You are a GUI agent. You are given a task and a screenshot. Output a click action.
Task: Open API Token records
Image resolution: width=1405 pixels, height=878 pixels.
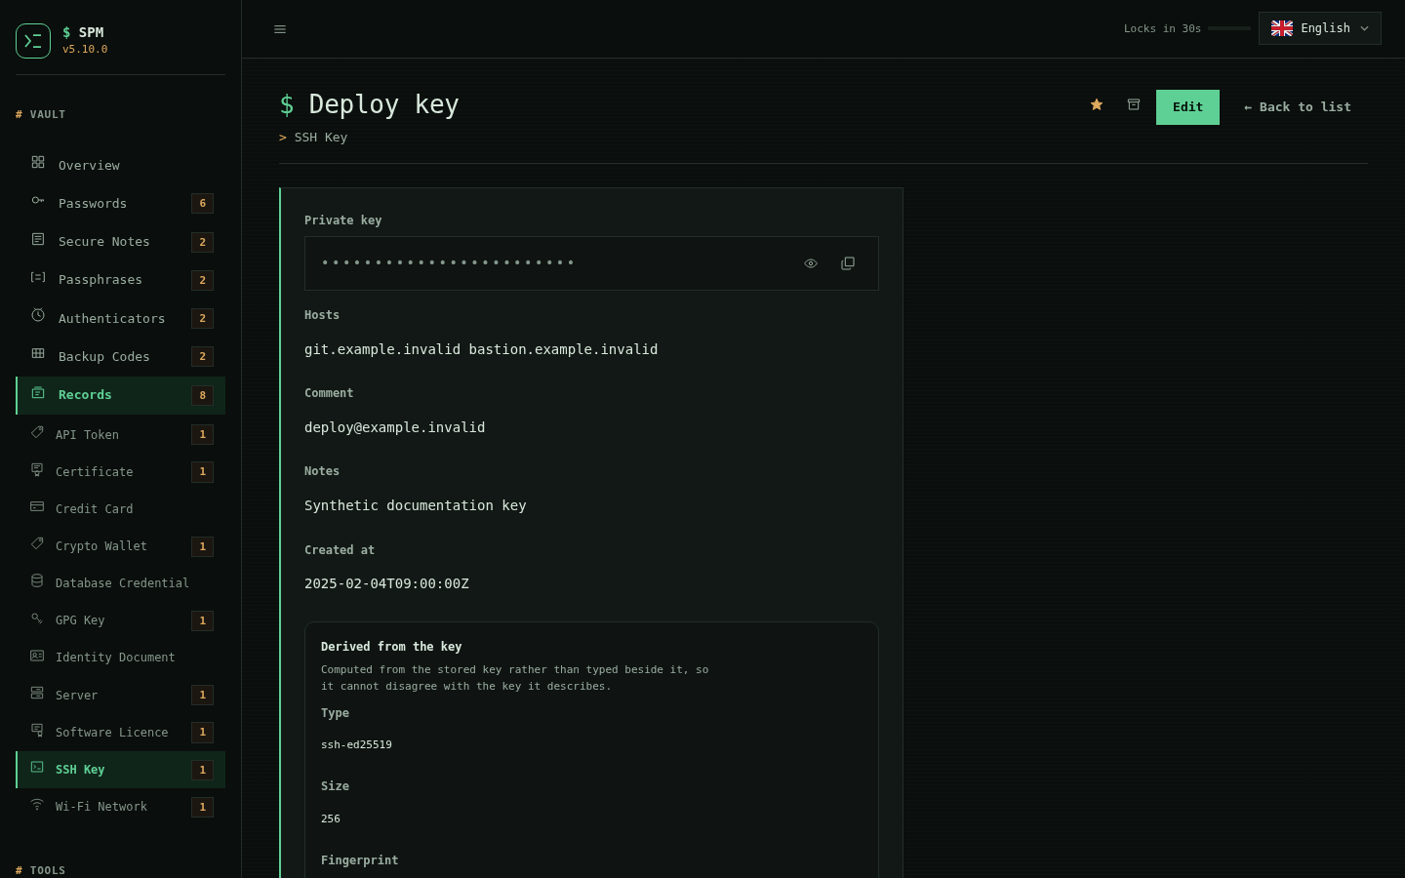click(x=121, y=434)
